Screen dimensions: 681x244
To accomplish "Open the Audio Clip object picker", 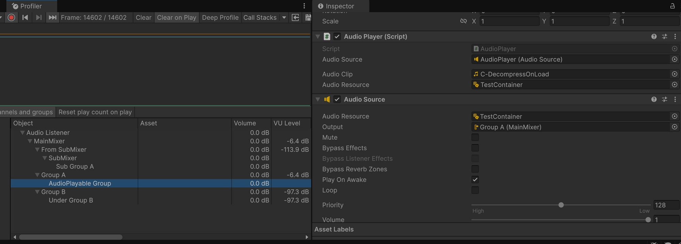I will click(x=674, y=74).
